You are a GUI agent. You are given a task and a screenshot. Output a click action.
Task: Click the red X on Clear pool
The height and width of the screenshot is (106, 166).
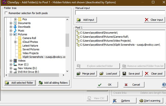point(147,74)
